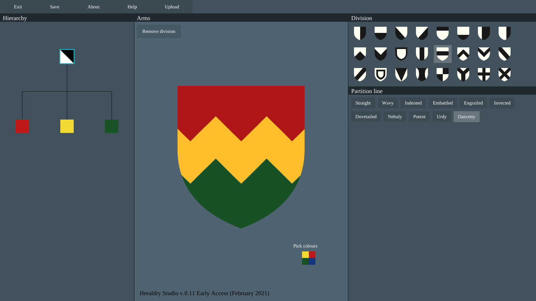Select the pile triangle division icon

401,74
